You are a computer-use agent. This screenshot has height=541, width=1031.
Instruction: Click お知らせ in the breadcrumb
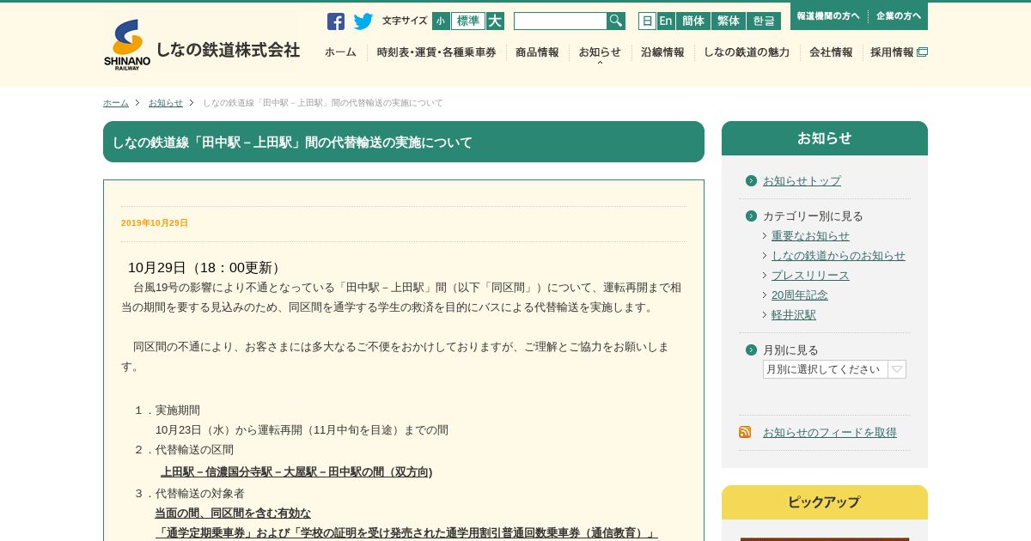166,103
